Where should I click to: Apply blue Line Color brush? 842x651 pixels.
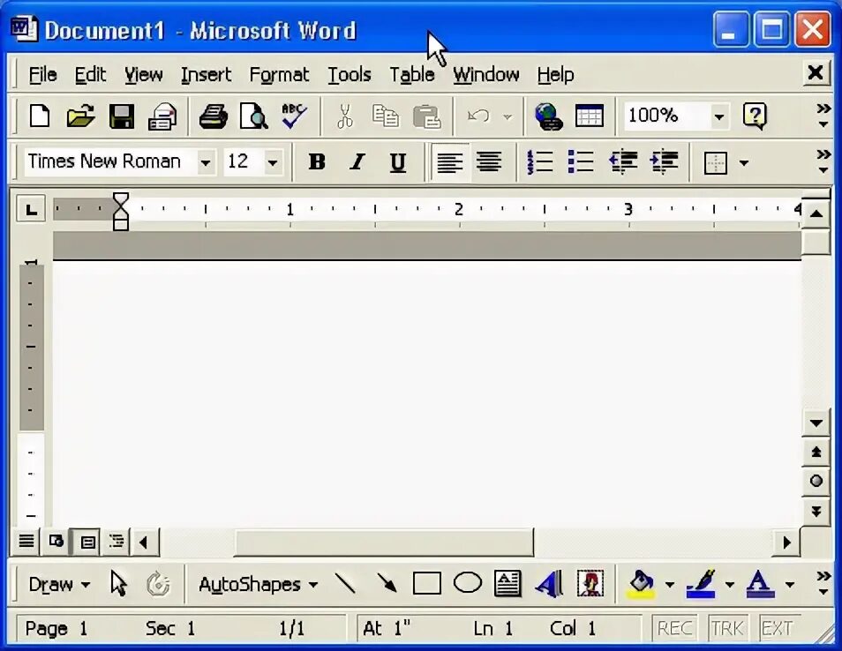point(701,584)
